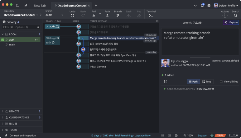Click the Hyunsung Jo author avatar

pyautogui.click(x=165, y=63)
